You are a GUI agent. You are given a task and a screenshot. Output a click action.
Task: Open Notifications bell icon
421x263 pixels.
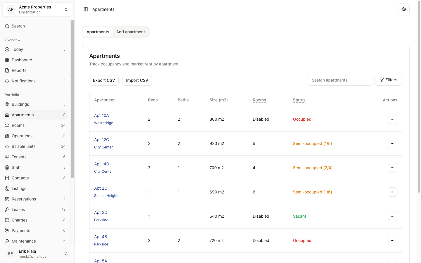7,81
